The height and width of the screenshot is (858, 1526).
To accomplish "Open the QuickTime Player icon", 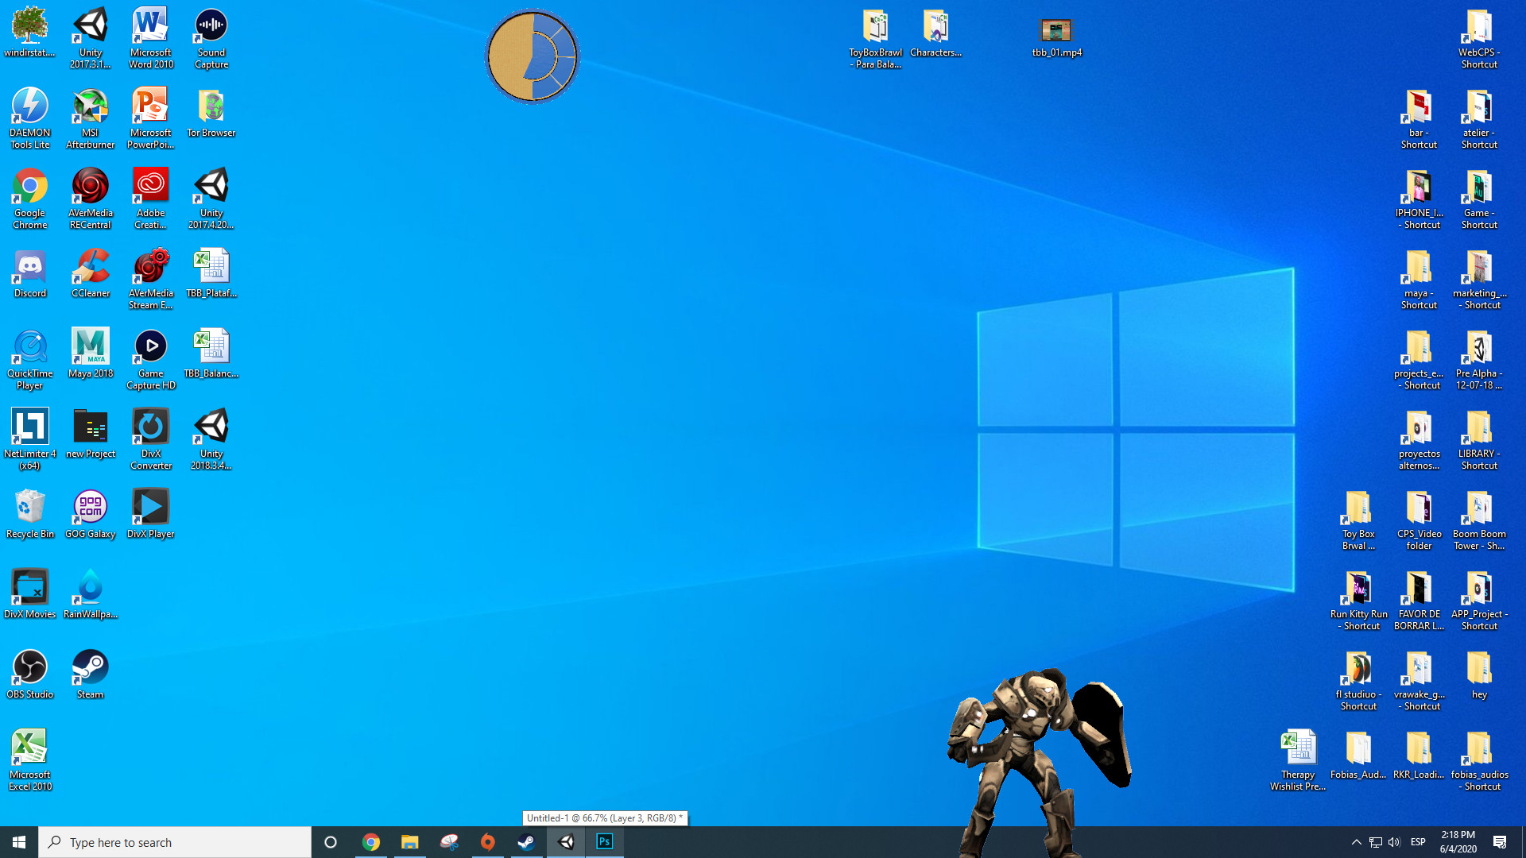I will (x=30, y=358).
